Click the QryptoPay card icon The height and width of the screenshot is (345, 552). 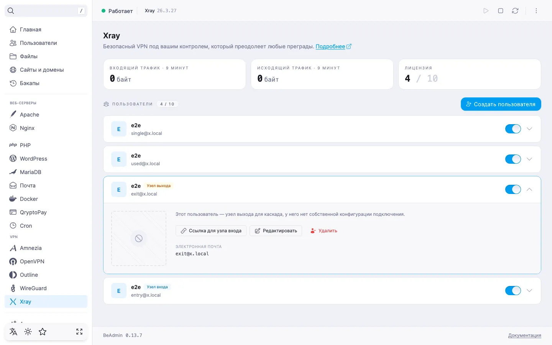coord(13,212)
